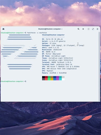Click the white color block
Screen dimensions: 101x135
point(63,79)
